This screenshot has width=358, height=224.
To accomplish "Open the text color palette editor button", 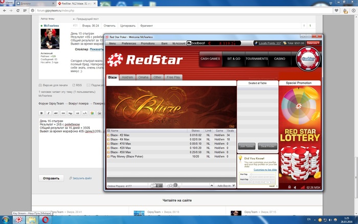I will 92,113.
